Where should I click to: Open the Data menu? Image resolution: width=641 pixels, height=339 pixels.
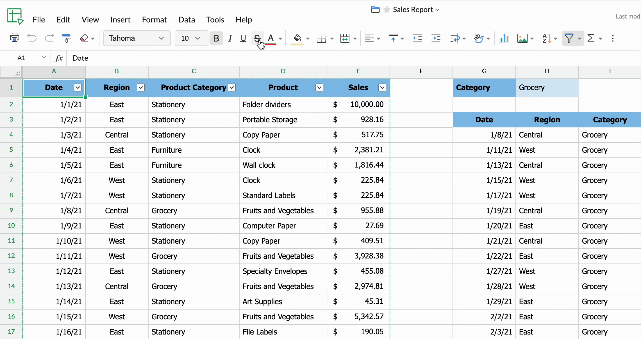click(x=187, y=20)
